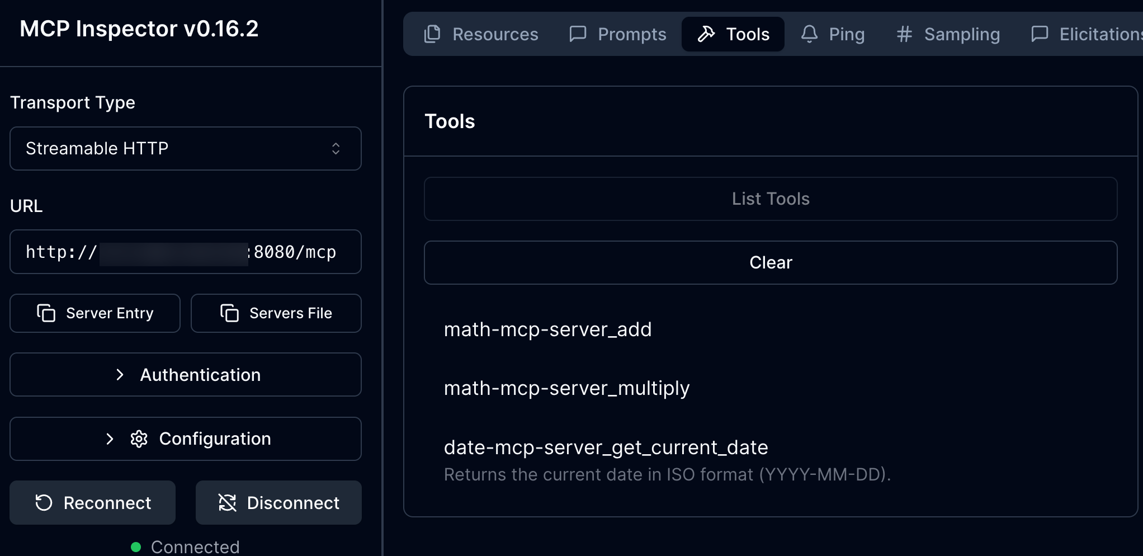Image resolution: width=1143 pixels, height=556 pixels.
Task: Click the copy icon on Server Entry
Action: (x=46, y=313)
